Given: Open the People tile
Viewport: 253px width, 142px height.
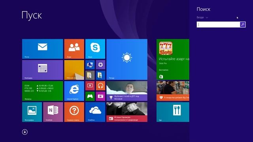Looking at the screenshot, I should 74,49.
